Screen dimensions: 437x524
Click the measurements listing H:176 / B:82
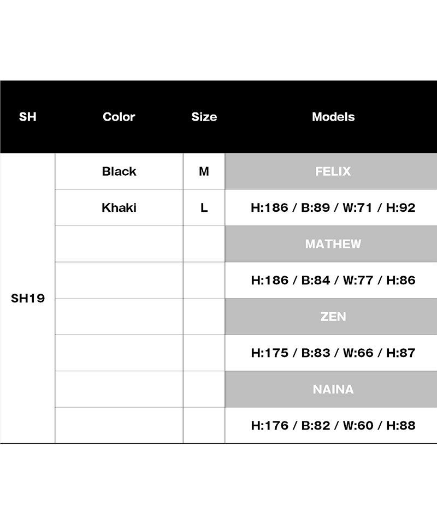pyautogui.click(x=333, y=425)
